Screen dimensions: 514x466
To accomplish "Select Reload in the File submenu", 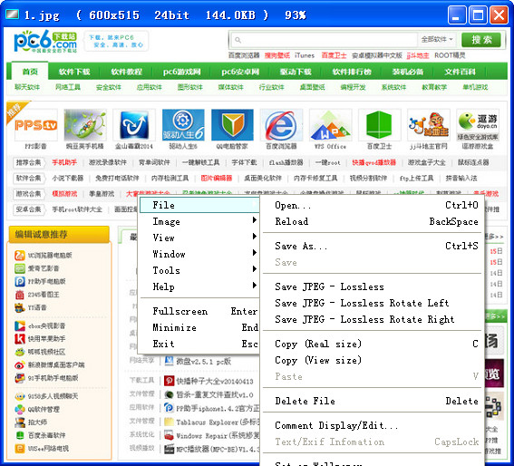I will (x=373, y=222).
